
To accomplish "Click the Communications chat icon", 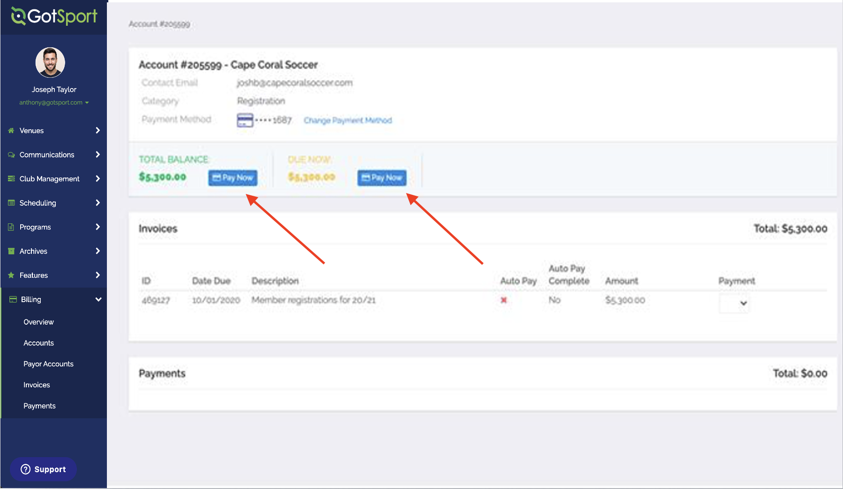I will point(11,155).
